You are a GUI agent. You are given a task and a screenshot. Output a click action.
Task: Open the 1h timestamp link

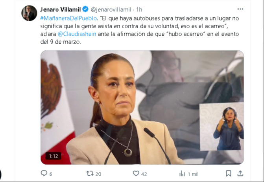click(139, 9)
